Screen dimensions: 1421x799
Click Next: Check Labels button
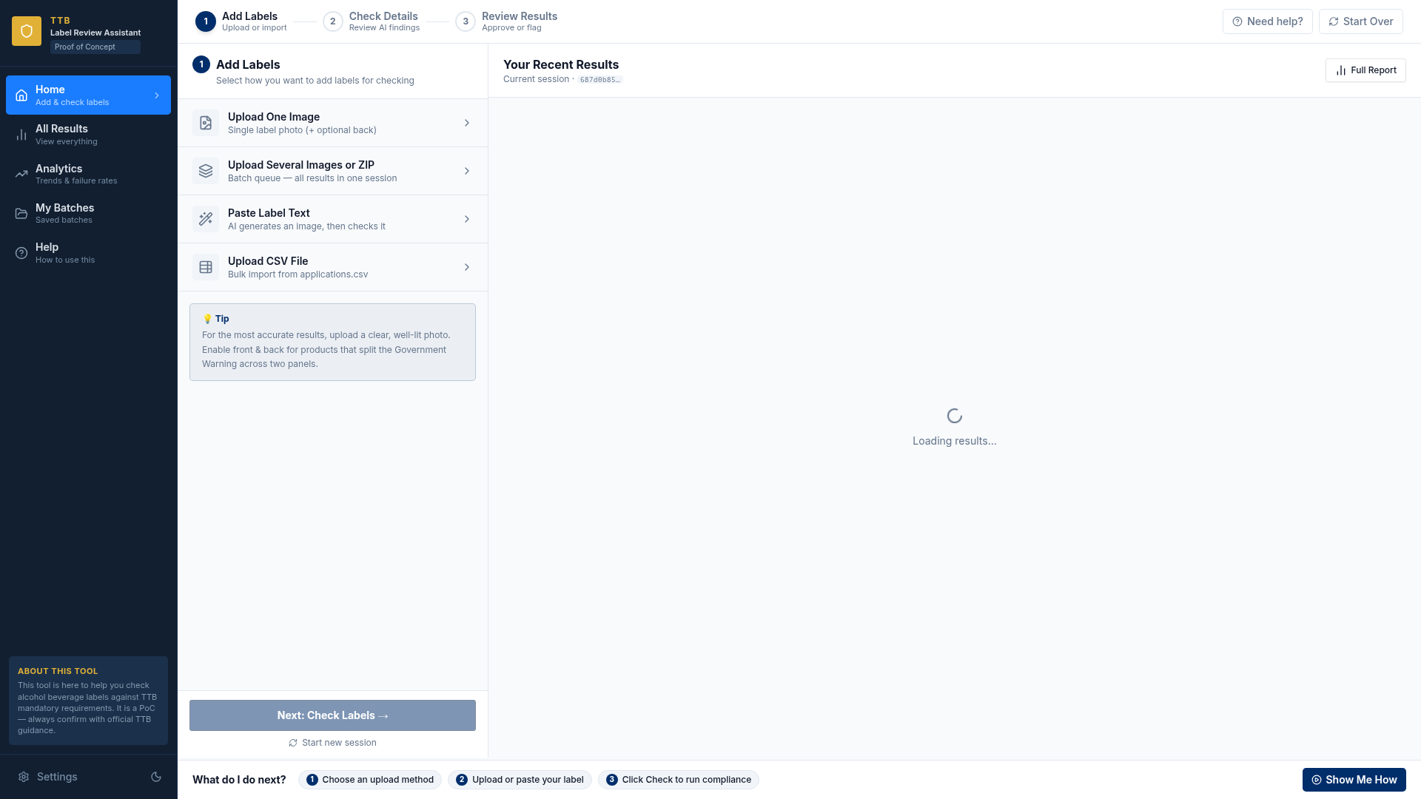332,715
